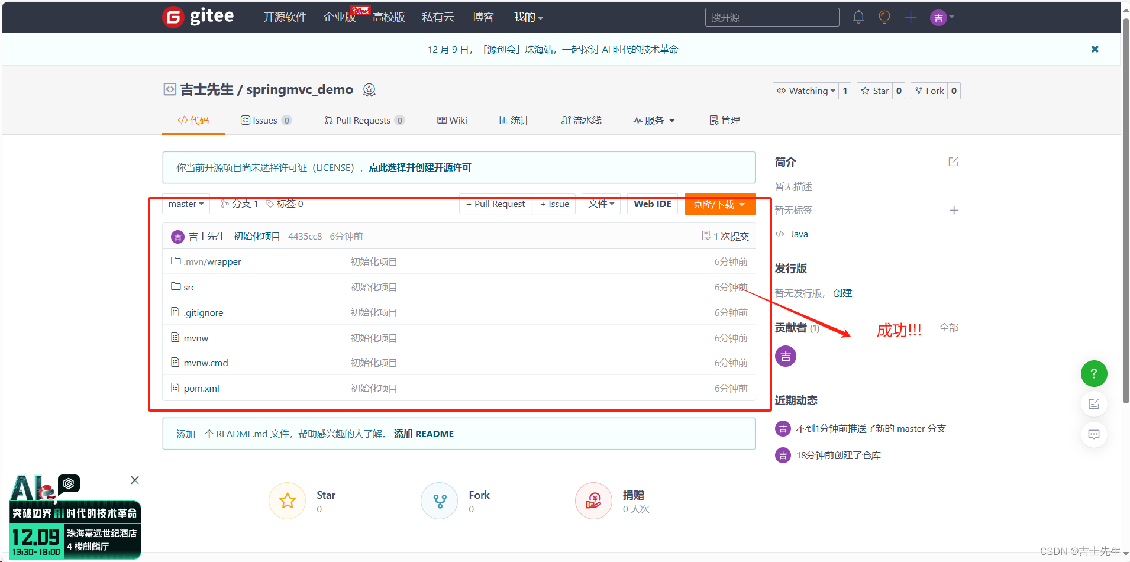Click the Fork button

[929, 91]
